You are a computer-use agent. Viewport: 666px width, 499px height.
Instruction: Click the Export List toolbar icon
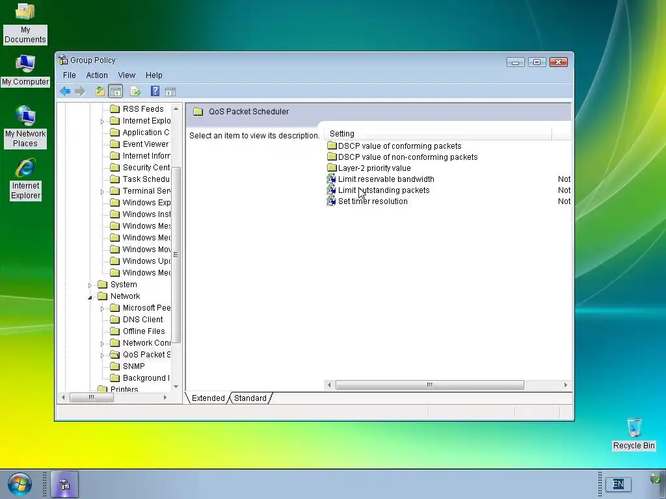coord(135,91)
